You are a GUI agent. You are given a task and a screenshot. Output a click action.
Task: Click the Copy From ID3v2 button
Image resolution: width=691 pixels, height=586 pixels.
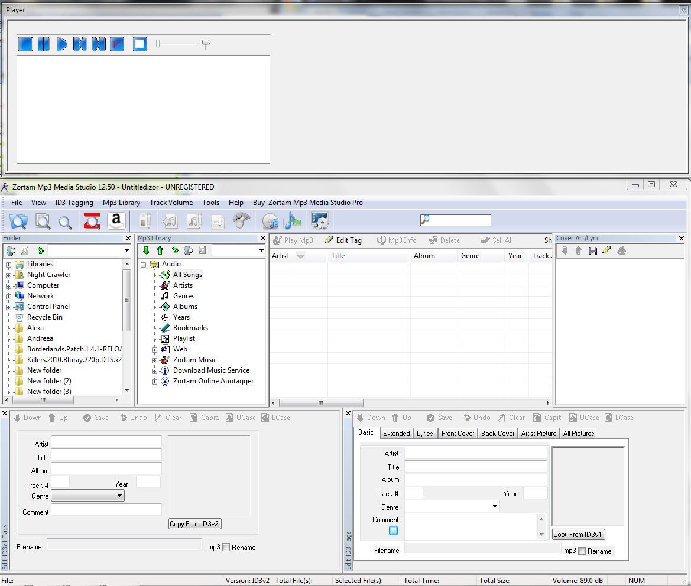tap(195, 524)
